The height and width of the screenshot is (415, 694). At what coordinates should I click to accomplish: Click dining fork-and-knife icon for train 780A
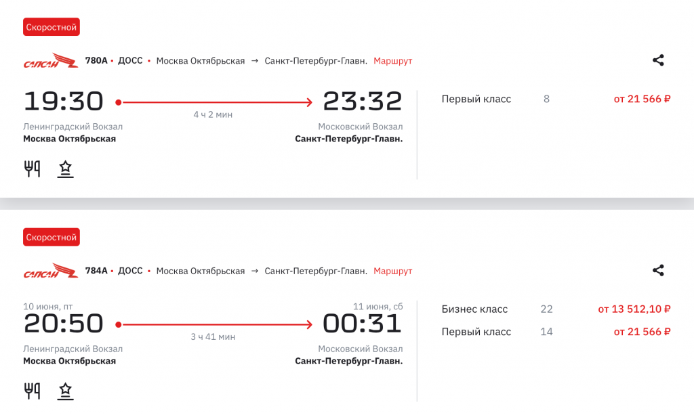[32, 169]
